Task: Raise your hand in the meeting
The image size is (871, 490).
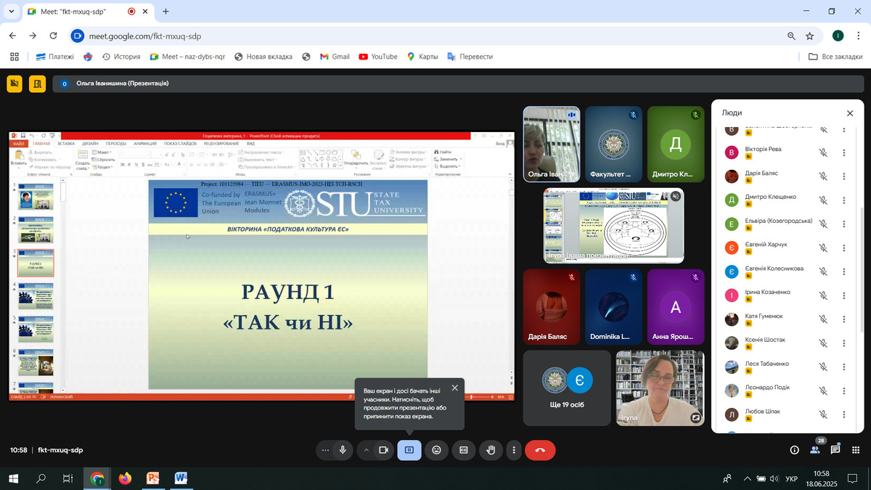Action: click(x=491, y=450)
